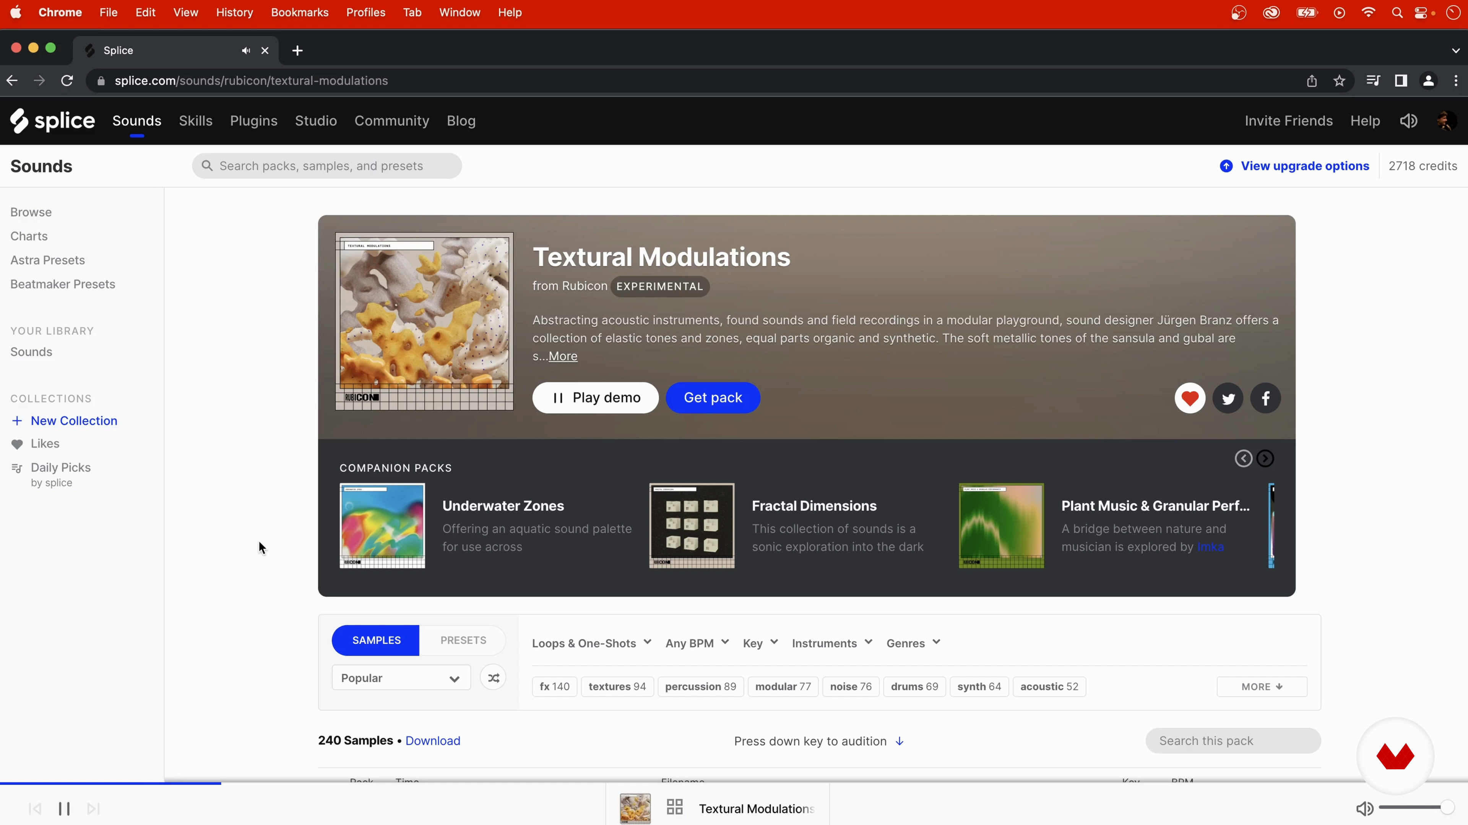Reload the current page
This screenshot has width=1468, height=825.
[x=67, y=81]
